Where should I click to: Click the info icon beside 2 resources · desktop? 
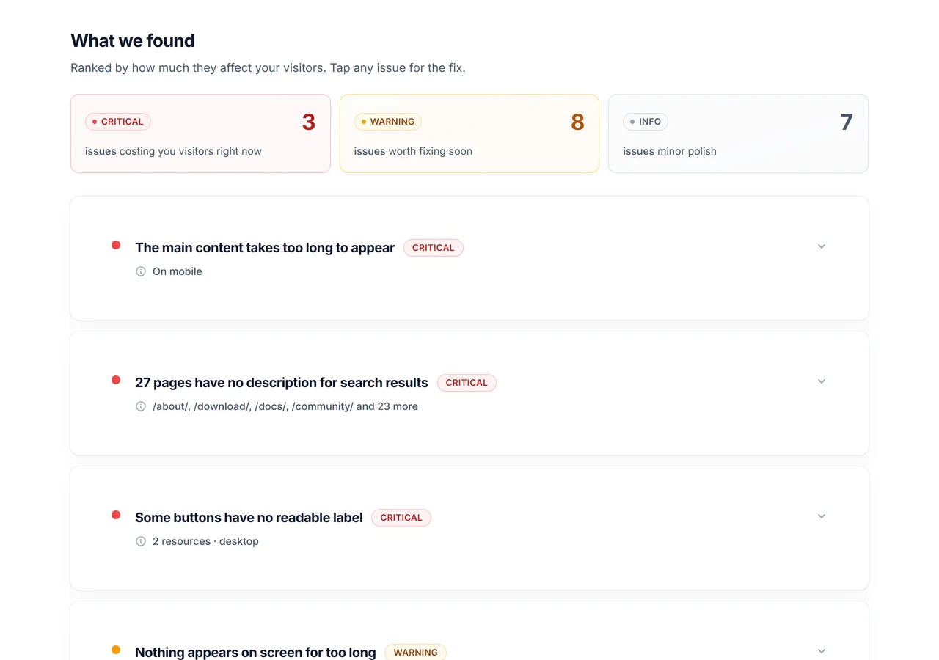coord(141,541)
